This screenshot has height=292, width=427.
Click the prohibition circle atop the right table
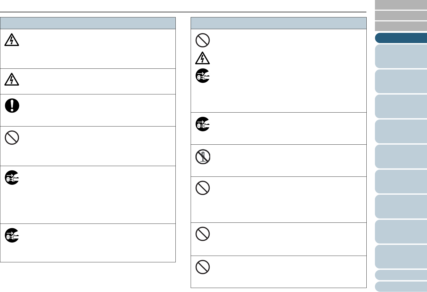(x=203, y=40)
